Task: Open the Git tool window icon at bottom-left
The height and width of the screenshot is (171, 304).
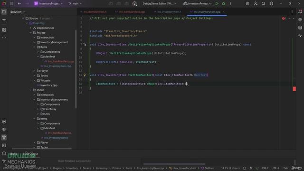Action: click(x=4, y=161)
